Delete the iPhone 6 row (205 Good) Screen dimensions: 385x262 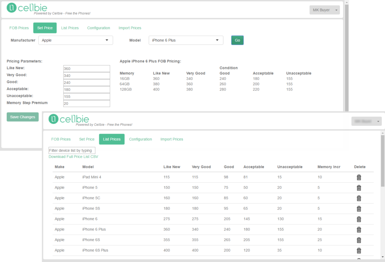click(359, 219)
